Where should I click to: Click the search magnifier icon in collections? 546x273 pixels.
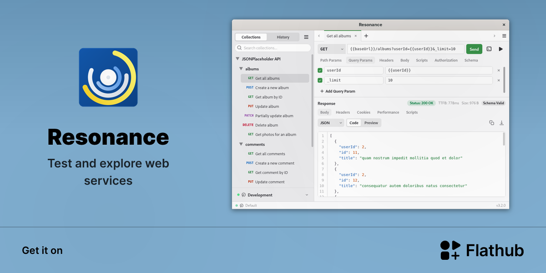(239, 48)
